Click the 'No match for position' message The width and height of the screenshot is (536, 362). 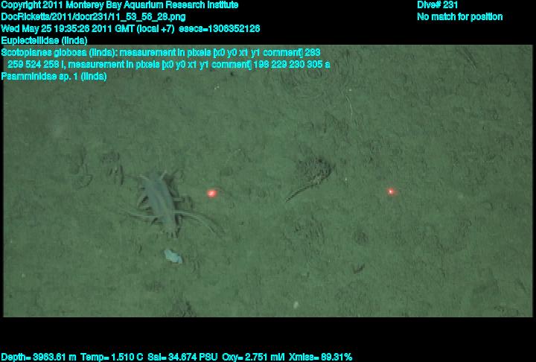tap(460, 17)
